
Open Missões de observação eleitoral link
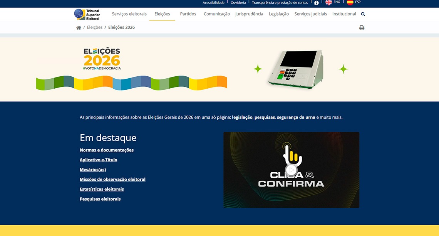(112, 179)
